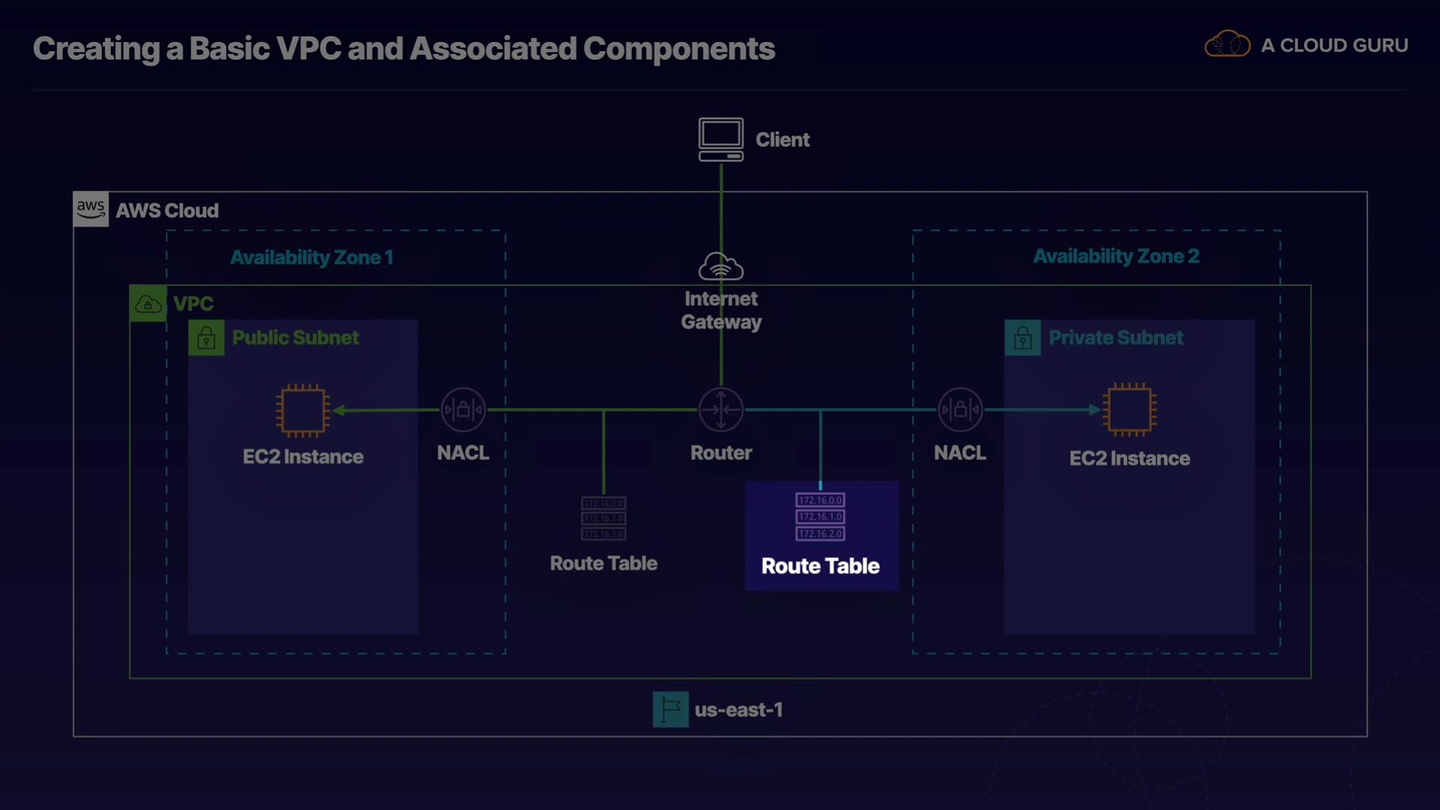Click the Router icon
The width and height of the screenshot is (1440, 810).
(721, 409)
